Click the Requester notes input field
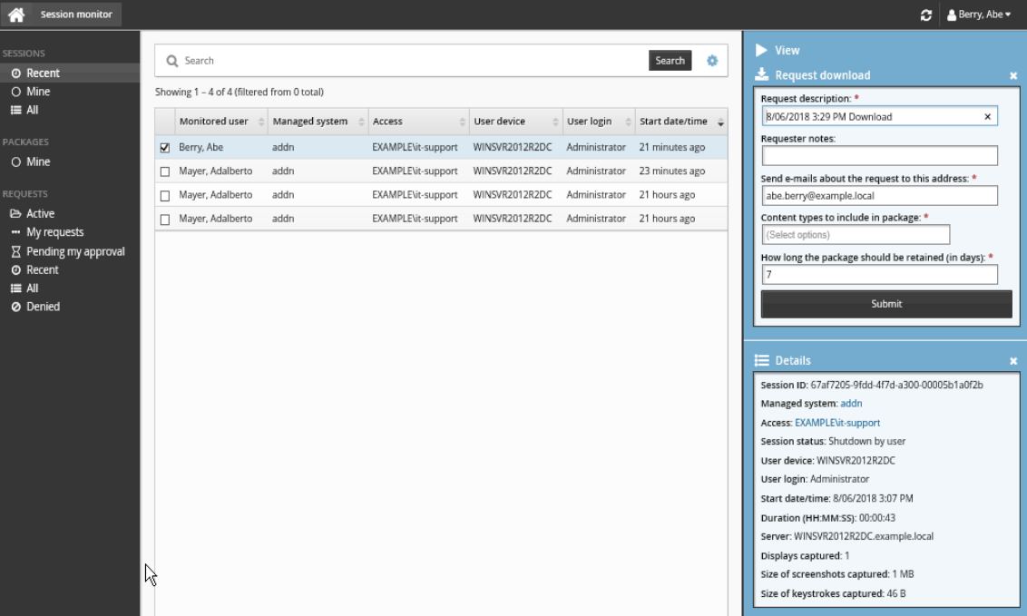 [x=878, y=156]
